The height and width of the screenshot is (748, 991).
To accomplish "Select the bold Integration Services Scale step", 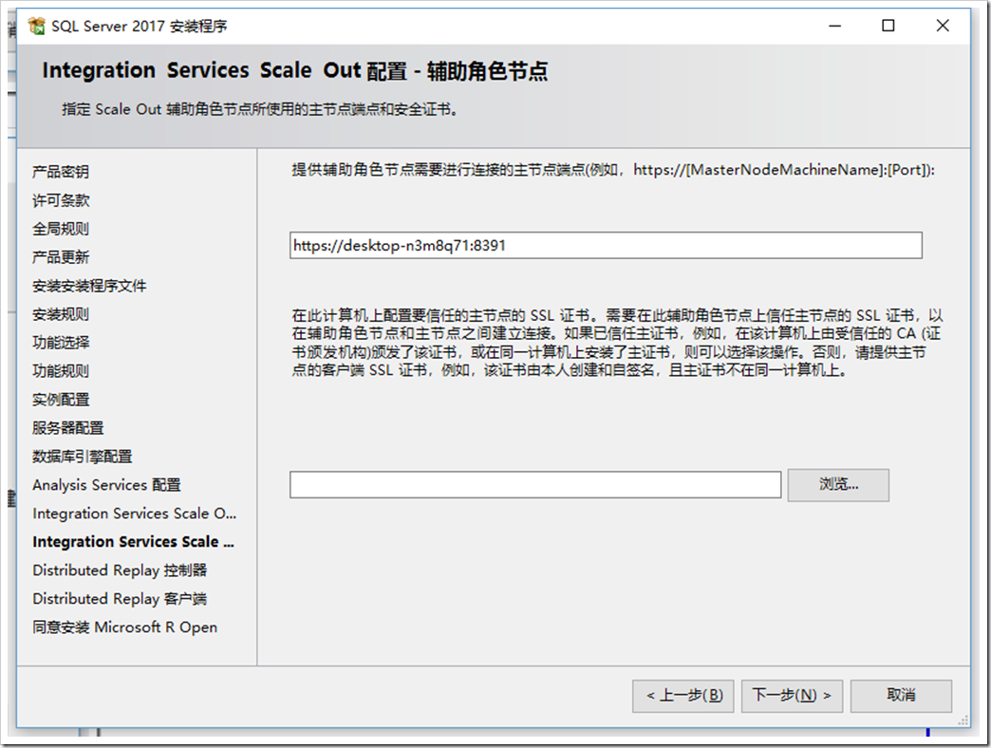I will tap(133, 541).
